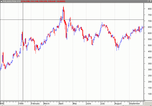Select the August label on the date axis

(x=118, y=103)
